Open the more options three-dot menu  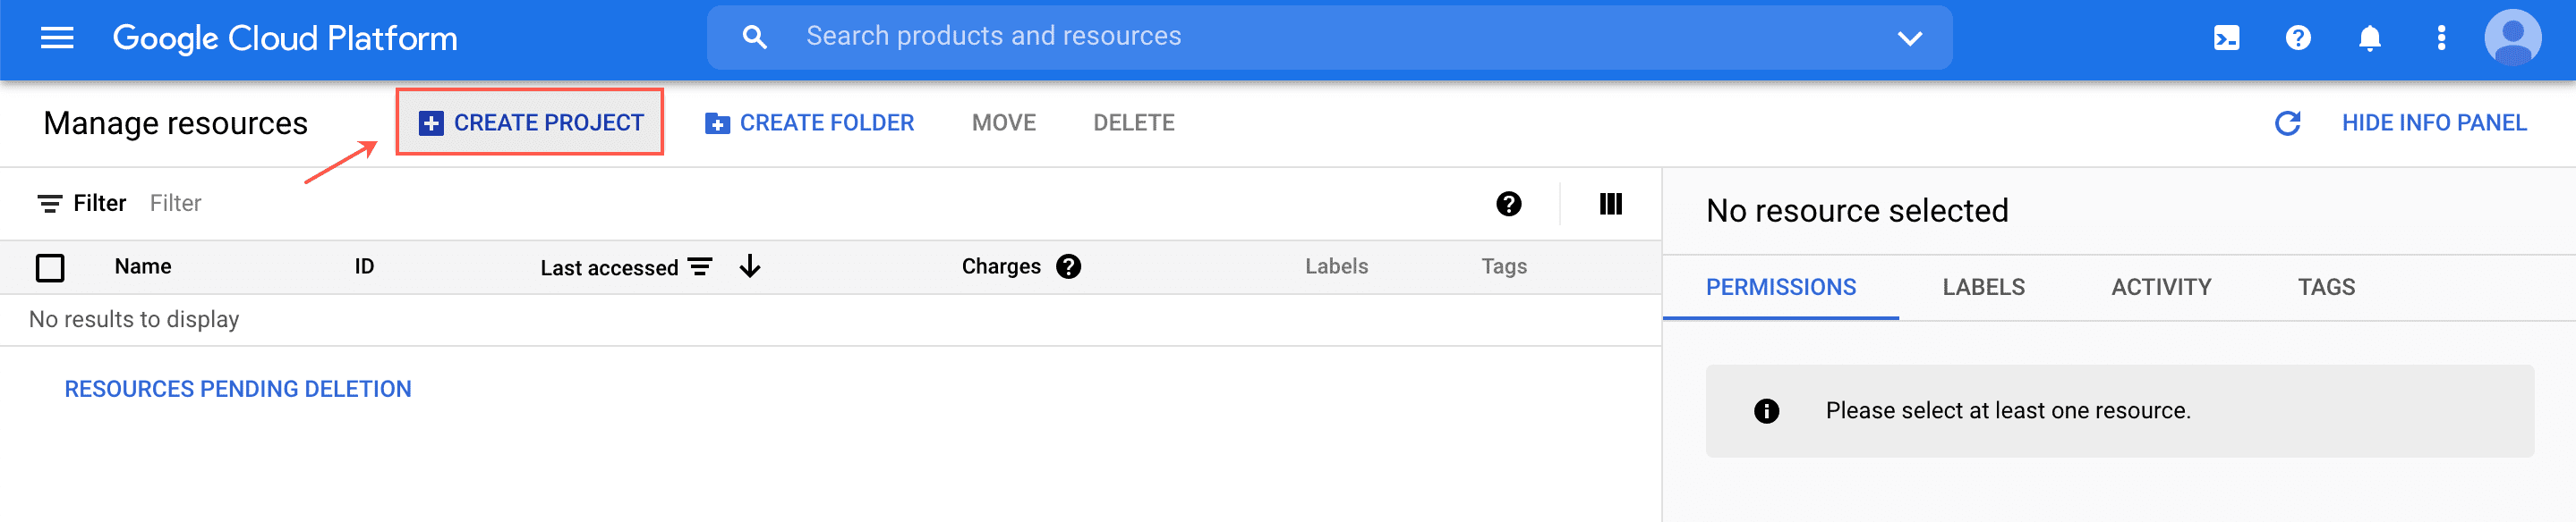(2440, 38)
